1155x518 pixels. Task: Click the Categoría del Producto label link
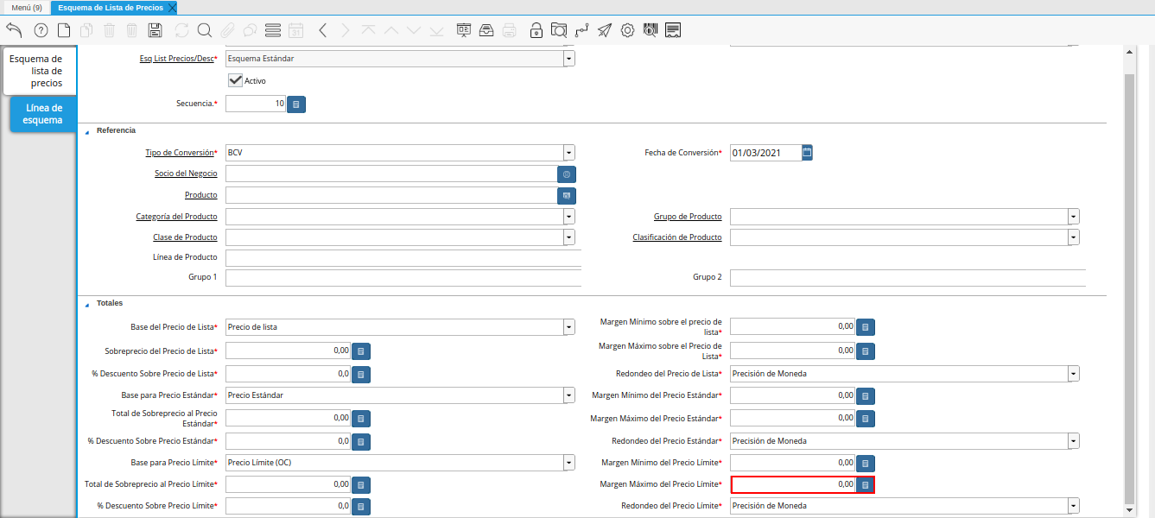[176, 217]
